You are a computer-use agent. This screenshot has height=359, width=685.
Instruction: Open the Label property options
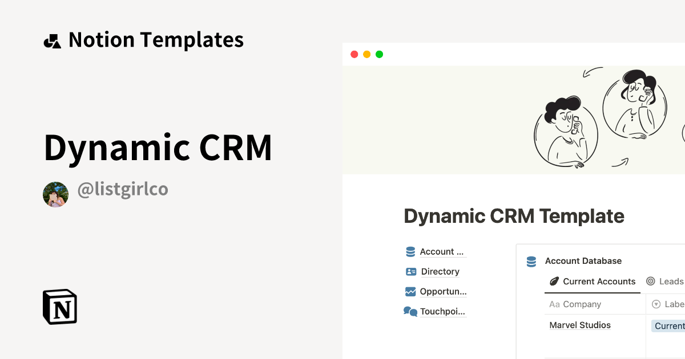(x=672, y=304)
